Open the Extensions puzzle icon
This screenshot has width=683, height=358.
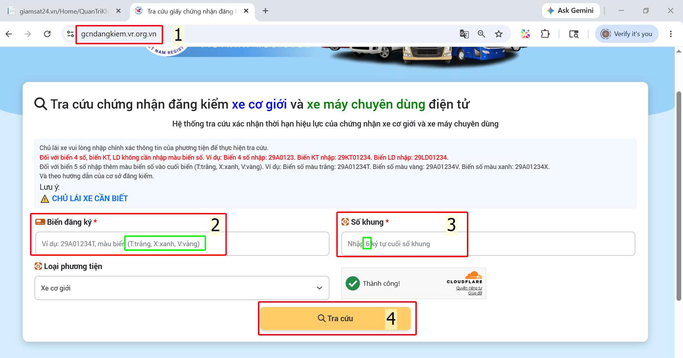pos(545,34)
